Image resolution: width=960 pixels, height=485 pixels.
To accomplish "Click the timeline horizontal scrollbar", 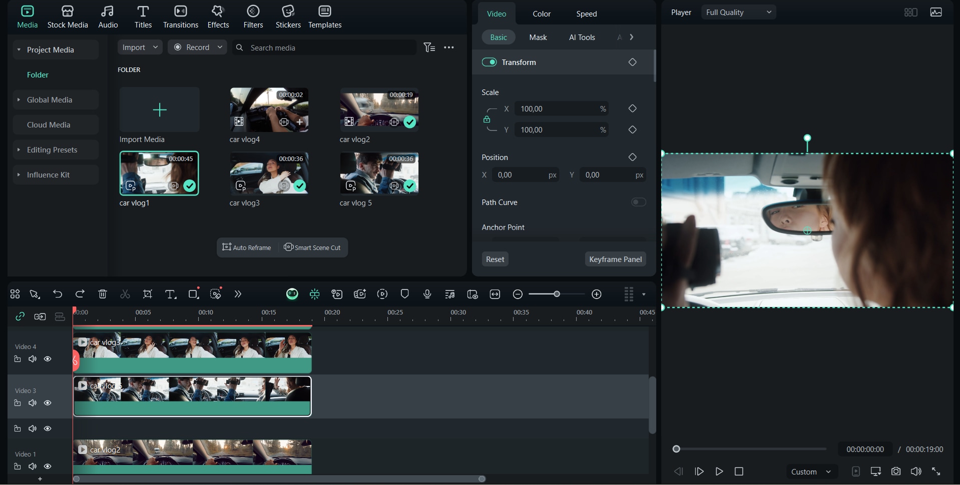I will click(279, 479).
